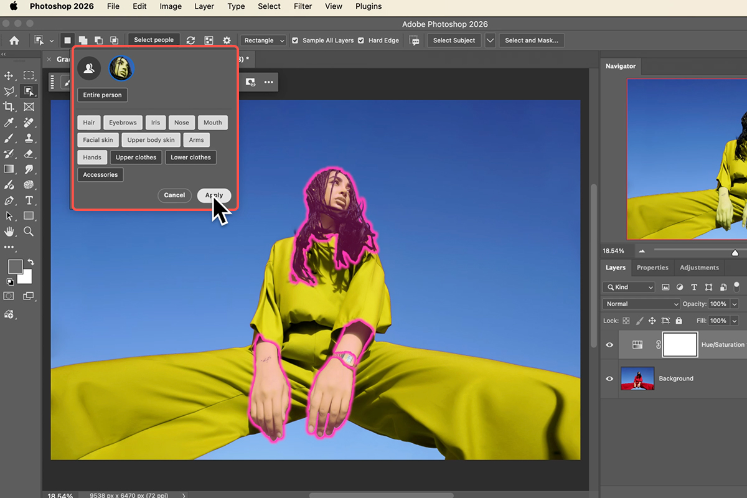Toggle the Hard Edge checkbox

coord(360,40)
